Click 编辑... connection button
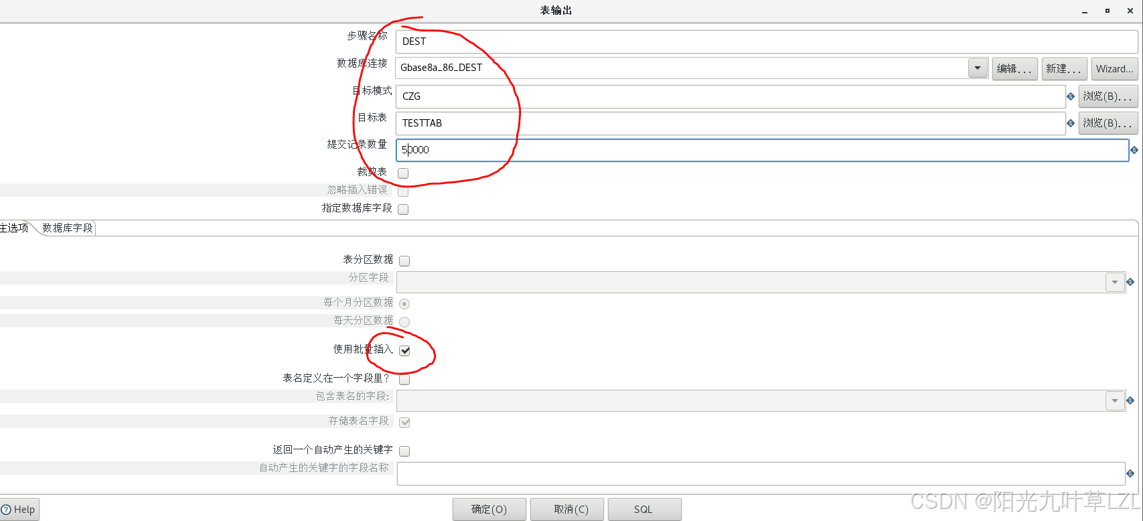 (1014, 68)
